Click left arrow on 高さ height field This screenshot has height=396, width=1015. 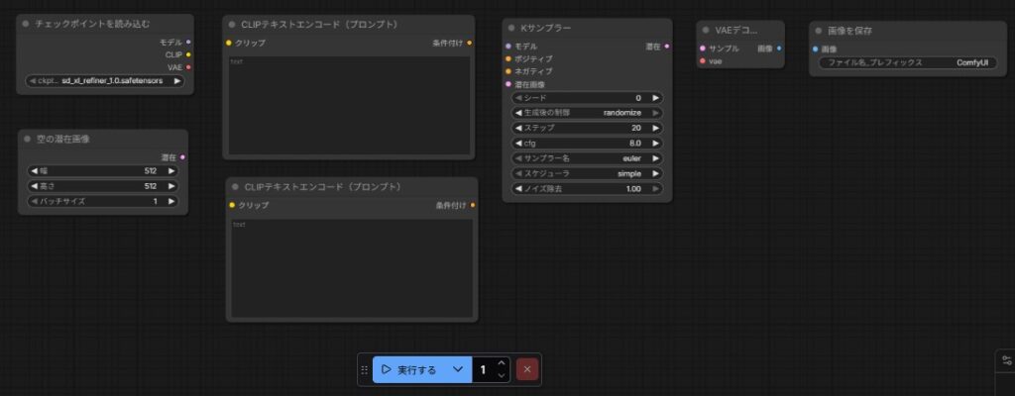tap(34, 185)
